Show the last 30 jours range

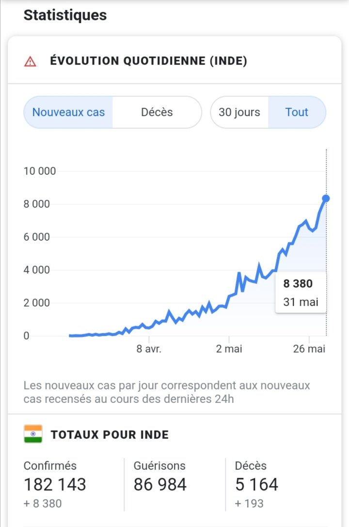[239, 112]
